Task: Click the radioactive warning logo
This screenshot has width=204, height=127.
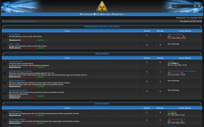Action: (x=102, y=6)
